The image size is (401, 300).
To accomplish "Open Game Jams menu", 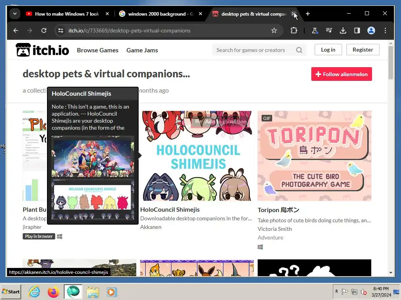I will (x=142, y=50).
